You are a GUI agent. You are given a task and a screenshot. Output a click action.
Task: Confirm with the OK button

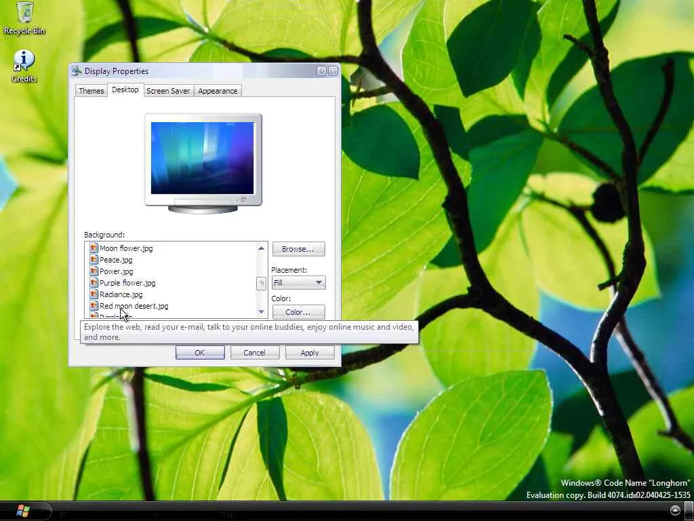point(200,353)
